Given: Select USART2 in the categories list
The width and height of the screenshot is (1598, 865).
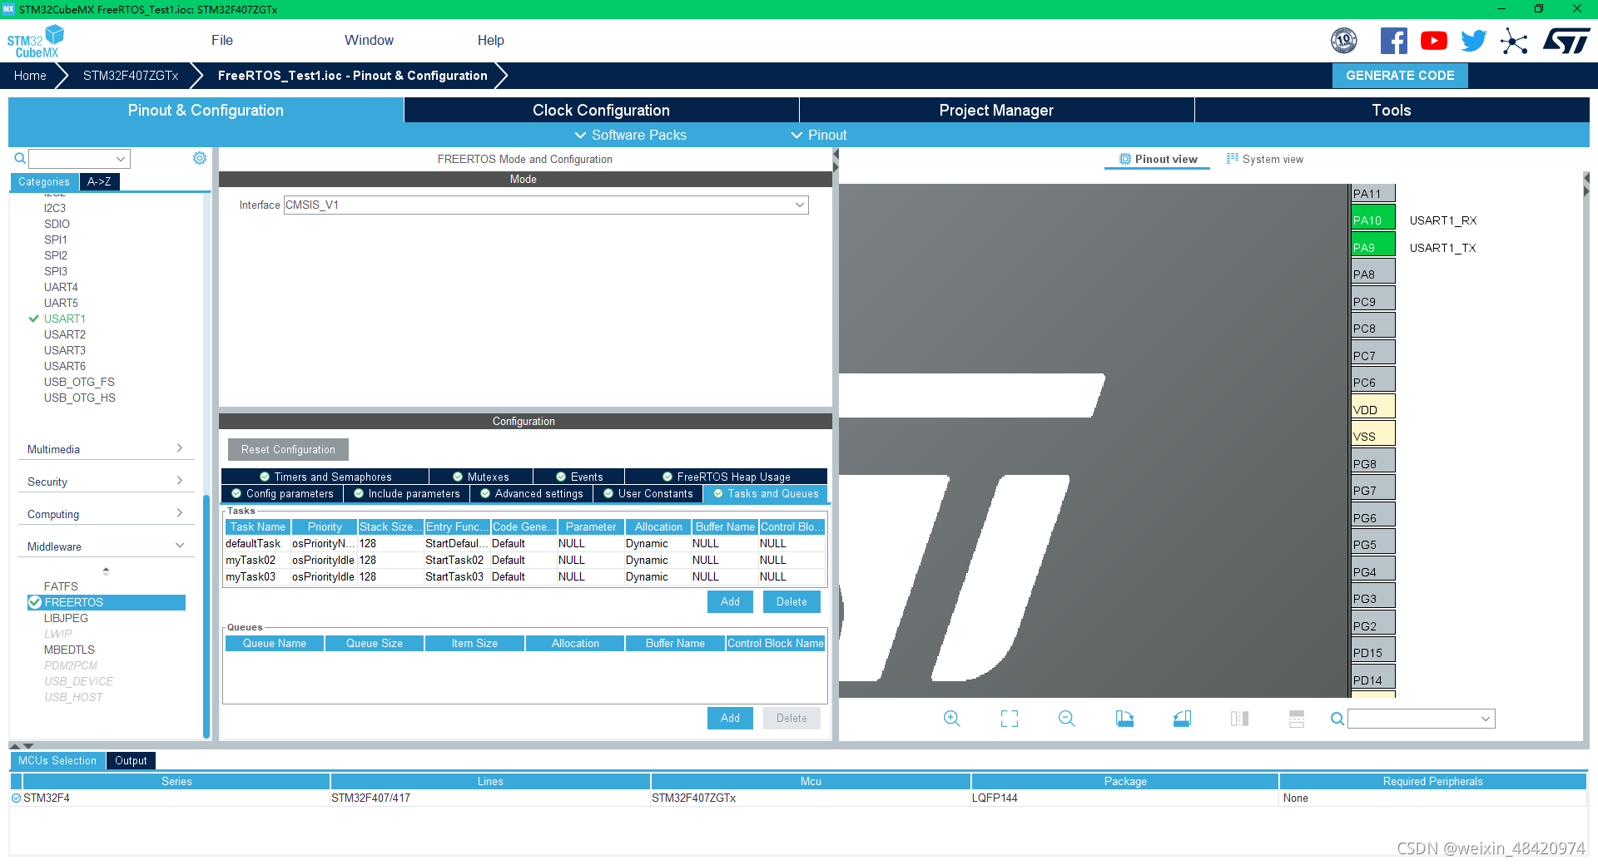Looking at the screenshot, I should point(65,334).
